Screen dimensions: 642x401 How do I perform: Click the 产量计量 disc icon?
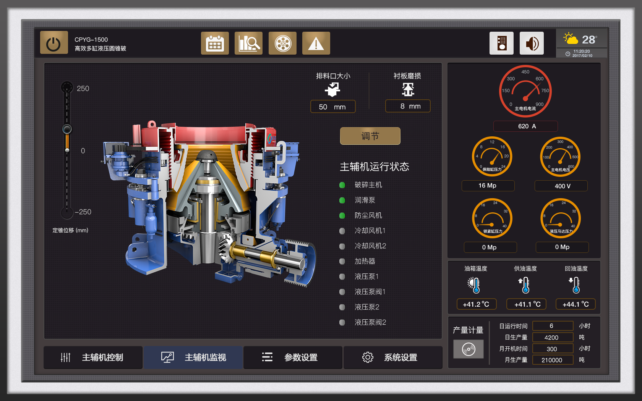pyautogui.click(x=469, y=349)
